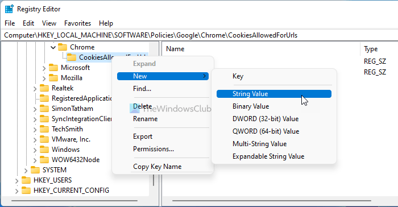Collapse the Chrome tree node

tap(53, 47)
